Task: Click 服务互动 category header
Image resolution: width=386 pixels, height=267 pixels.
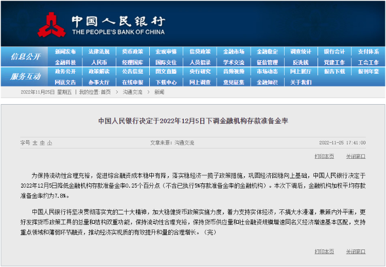Action: pyautogui.click(x=25, y=76)
